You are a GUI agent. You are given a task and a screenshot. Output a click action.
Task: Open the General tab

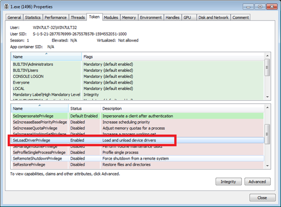[x=14, y=17]
